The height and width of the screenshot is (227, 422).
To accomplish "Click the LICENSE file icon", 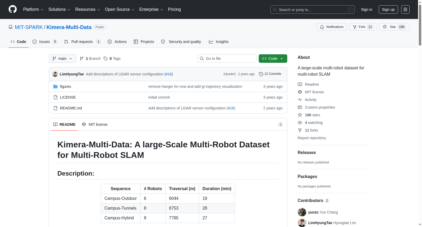I will (55, 97).
